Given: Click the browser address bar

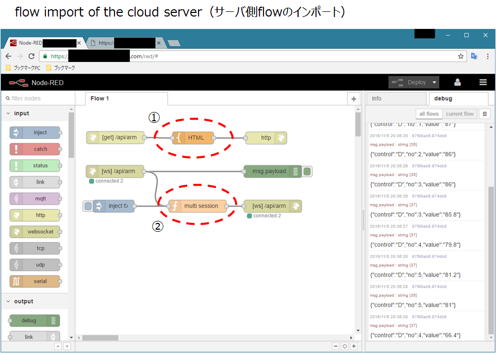Looking at the screenshot, I should pyautogui.click(x=253, y=56).
